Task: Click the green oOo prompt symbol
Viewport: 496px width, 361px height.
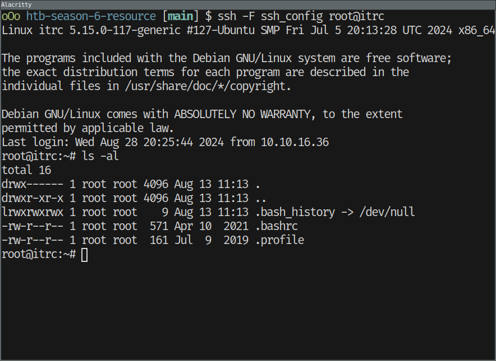Action: [x=11, y=16]
